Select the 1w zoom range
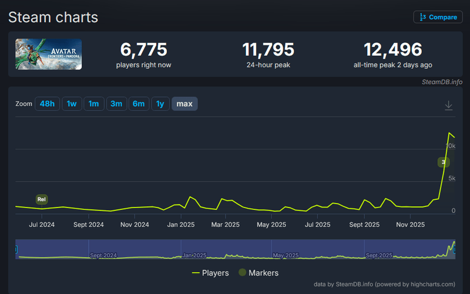Image resolution: width=470 pixels, height=294 pixels. point(72,104)
